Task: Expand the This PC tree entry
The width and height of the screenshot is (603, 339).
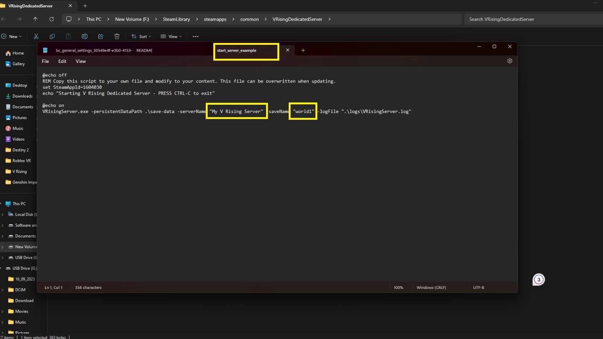Action: 3,203
